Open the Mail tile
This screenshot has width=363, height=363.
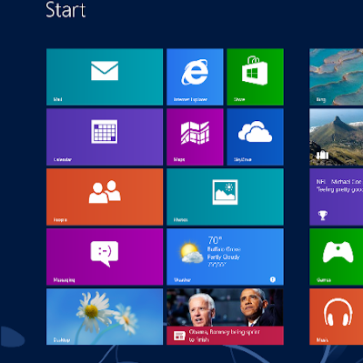tap(105, 77)
